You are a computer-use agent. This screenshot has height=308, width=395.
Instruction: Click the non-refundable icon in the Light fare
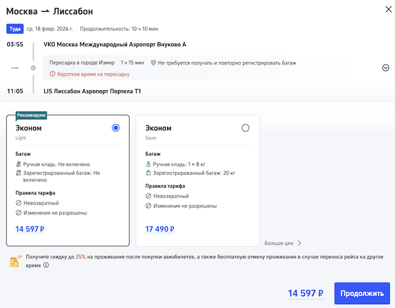18,204
